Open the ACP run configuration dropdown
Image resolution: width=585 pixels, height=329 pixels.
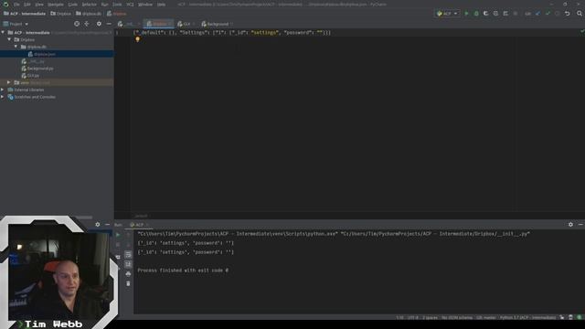447,14
